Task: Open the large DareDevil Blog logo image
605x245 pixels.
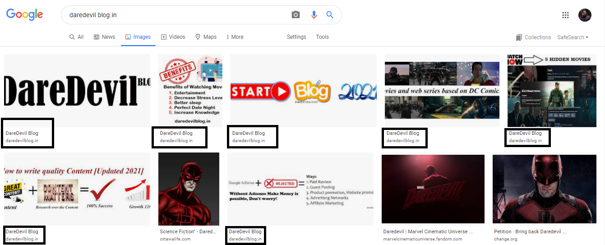Action: 77,90
